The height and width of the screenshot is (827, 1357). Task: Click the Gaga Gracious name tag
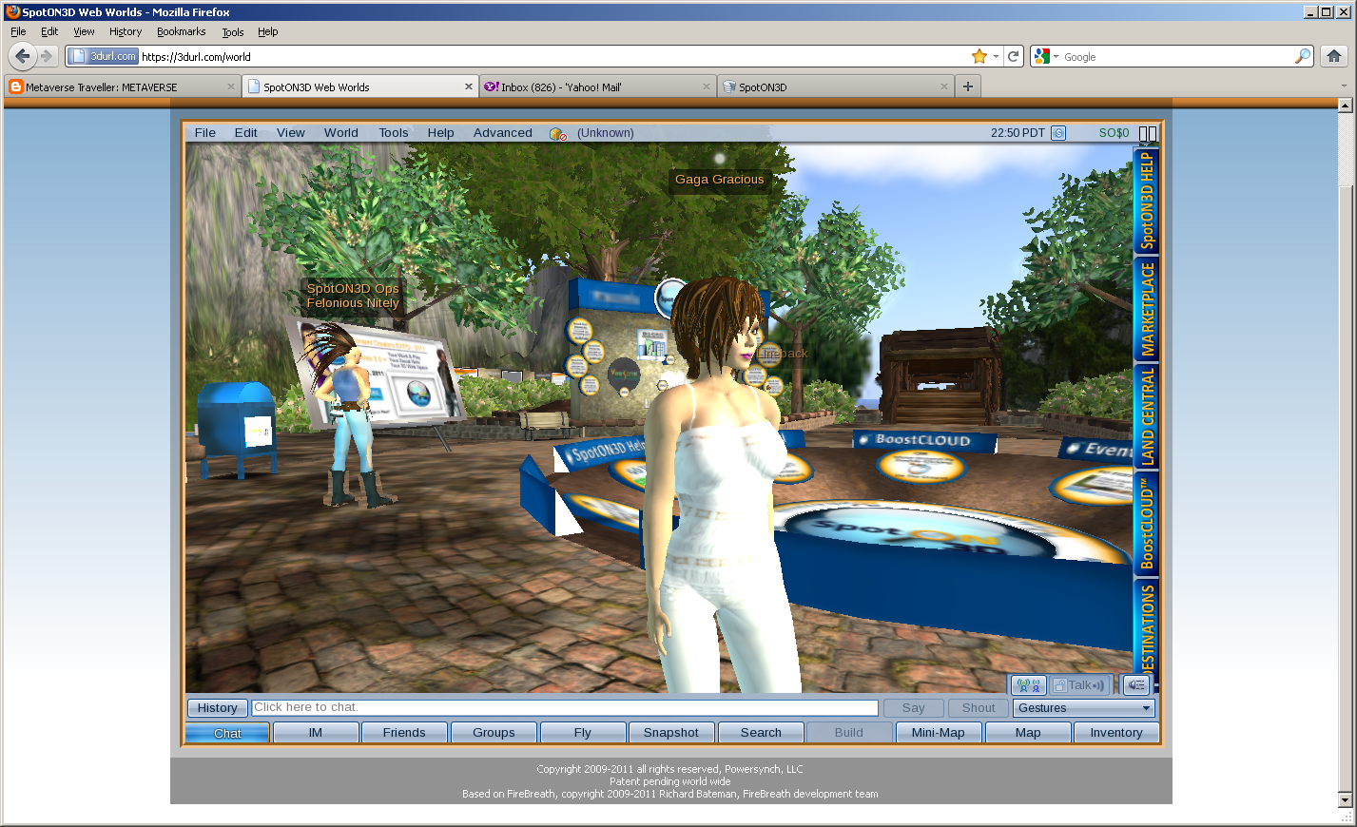click(x=720, y=180)
